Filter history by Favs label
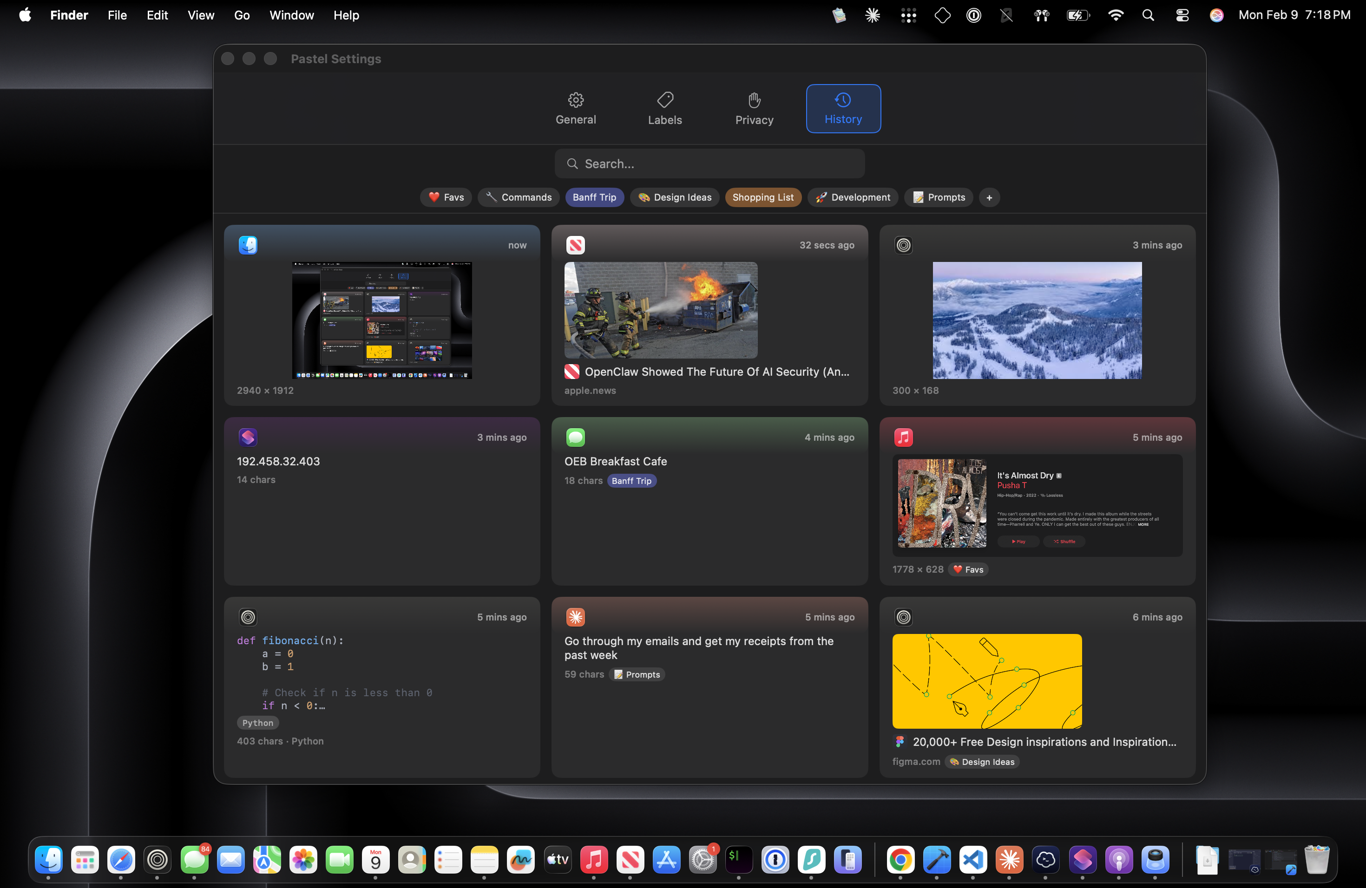The image size is (1366, 888). click(x=446, y=197)
